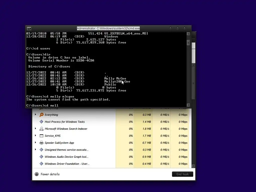Click the Spooler SubSystem App printer icon
The image size is (256, 192).
(x=41, y=143)
